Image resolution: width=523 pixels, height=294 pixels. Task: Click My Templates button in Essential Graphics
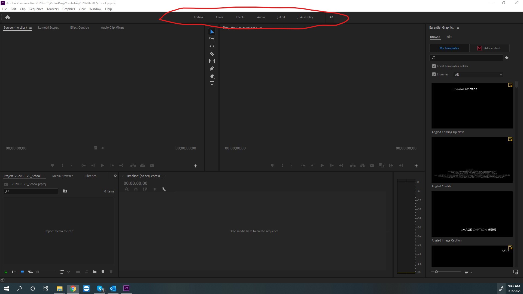click(449, 48)
